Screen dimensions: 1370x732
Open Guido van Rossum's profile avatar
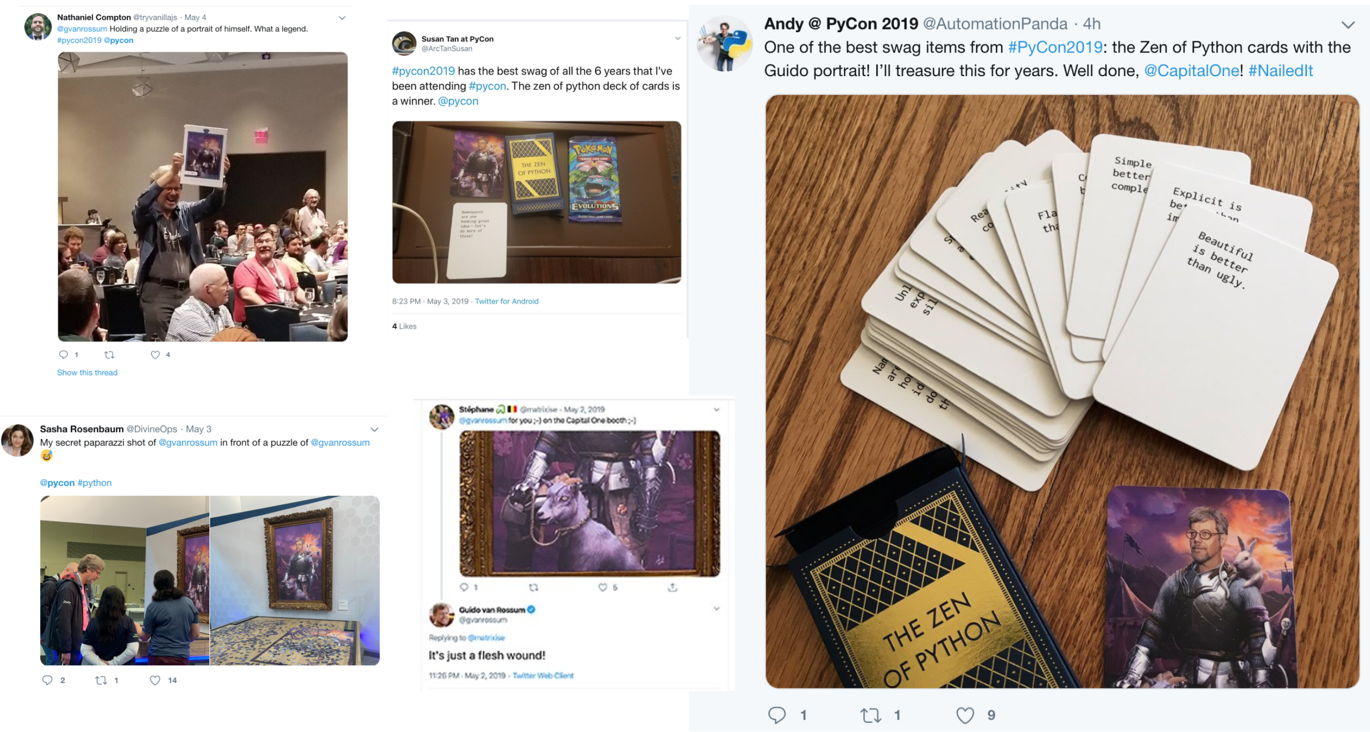coord(441,614)
